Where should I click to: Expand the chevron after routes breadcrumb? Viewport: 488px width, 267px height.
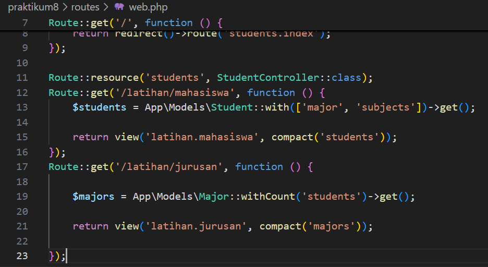pos(106,7)
